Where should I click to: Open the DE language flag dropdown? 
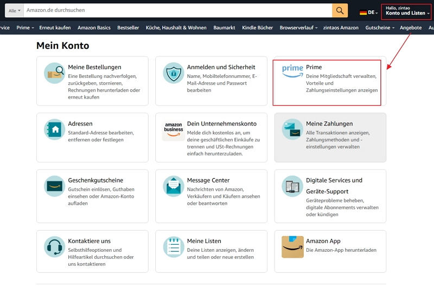369,12
